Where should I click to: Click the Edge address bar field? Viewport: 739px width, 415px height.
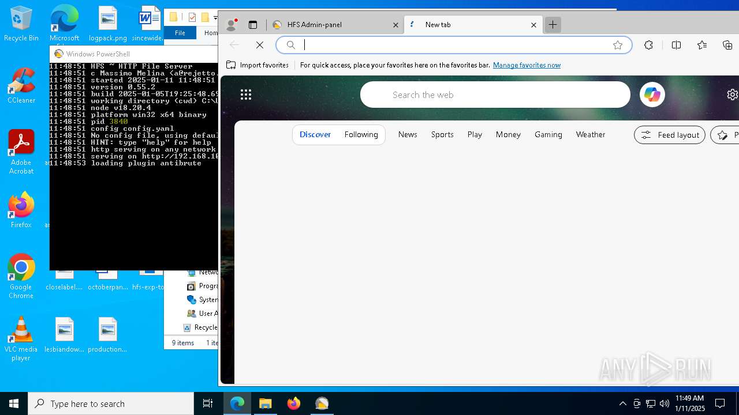(x=454, y=45)
